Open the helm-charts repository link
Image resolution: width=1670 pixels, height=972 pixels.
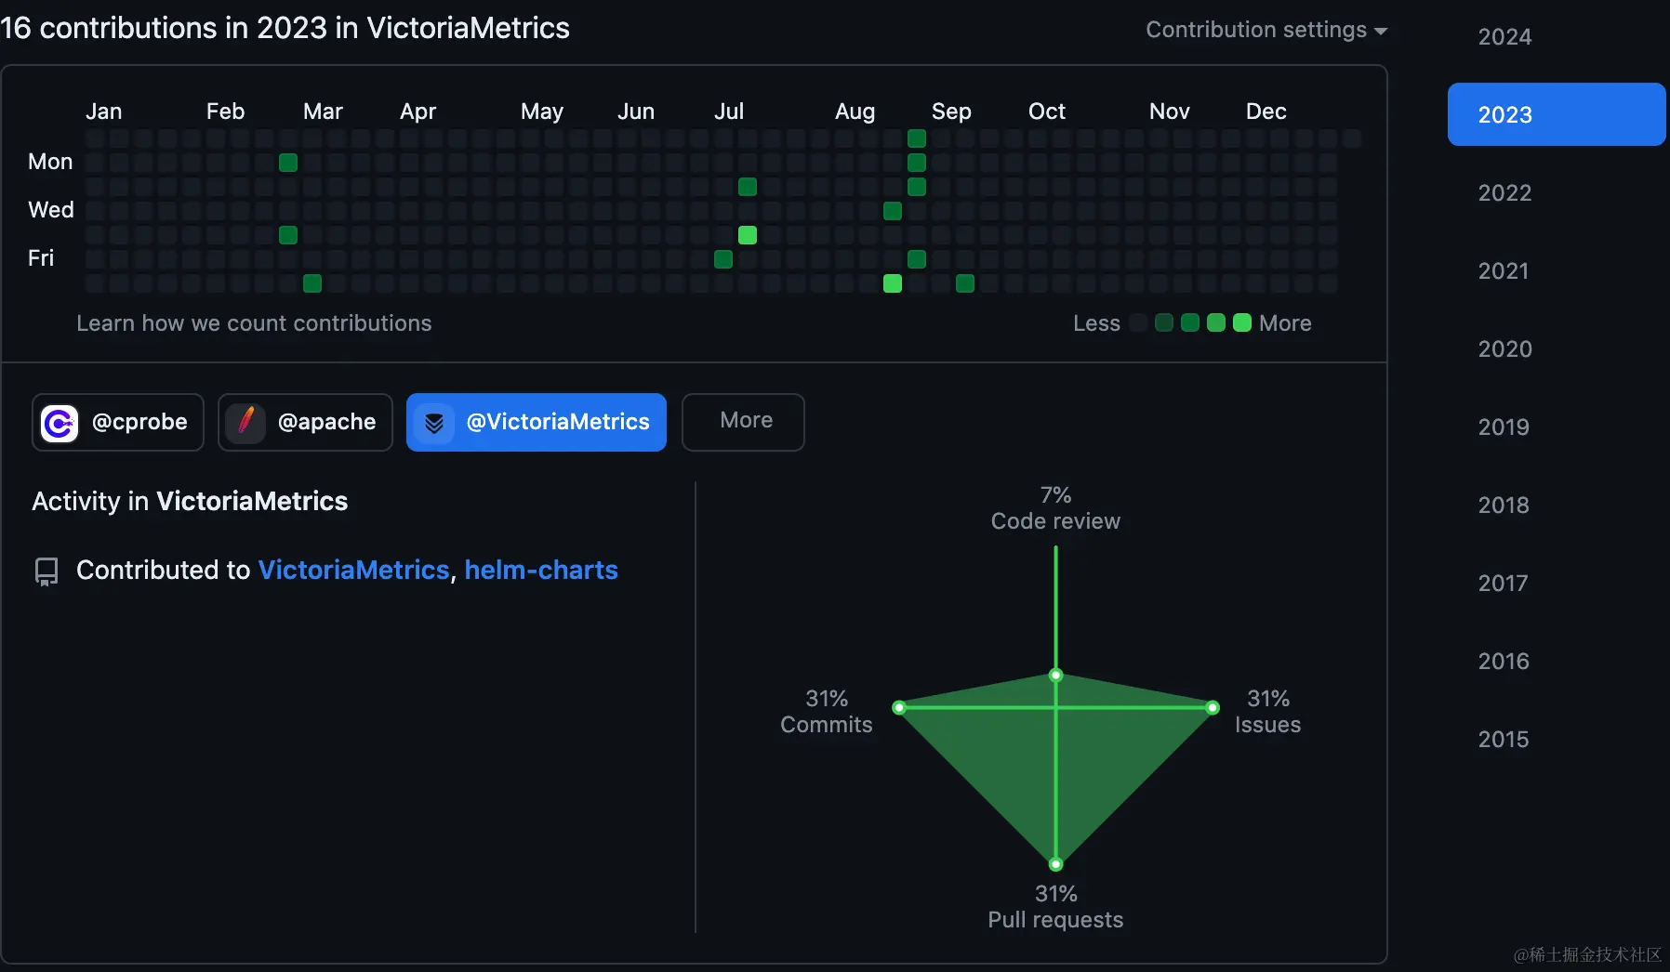[x=541, y=570]
